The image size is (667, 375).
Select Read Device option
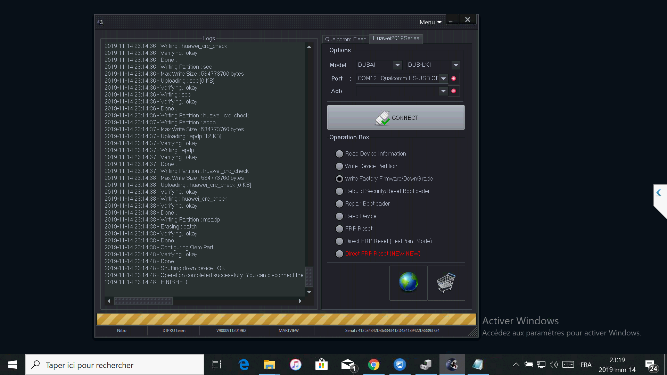tap(356, 216)
